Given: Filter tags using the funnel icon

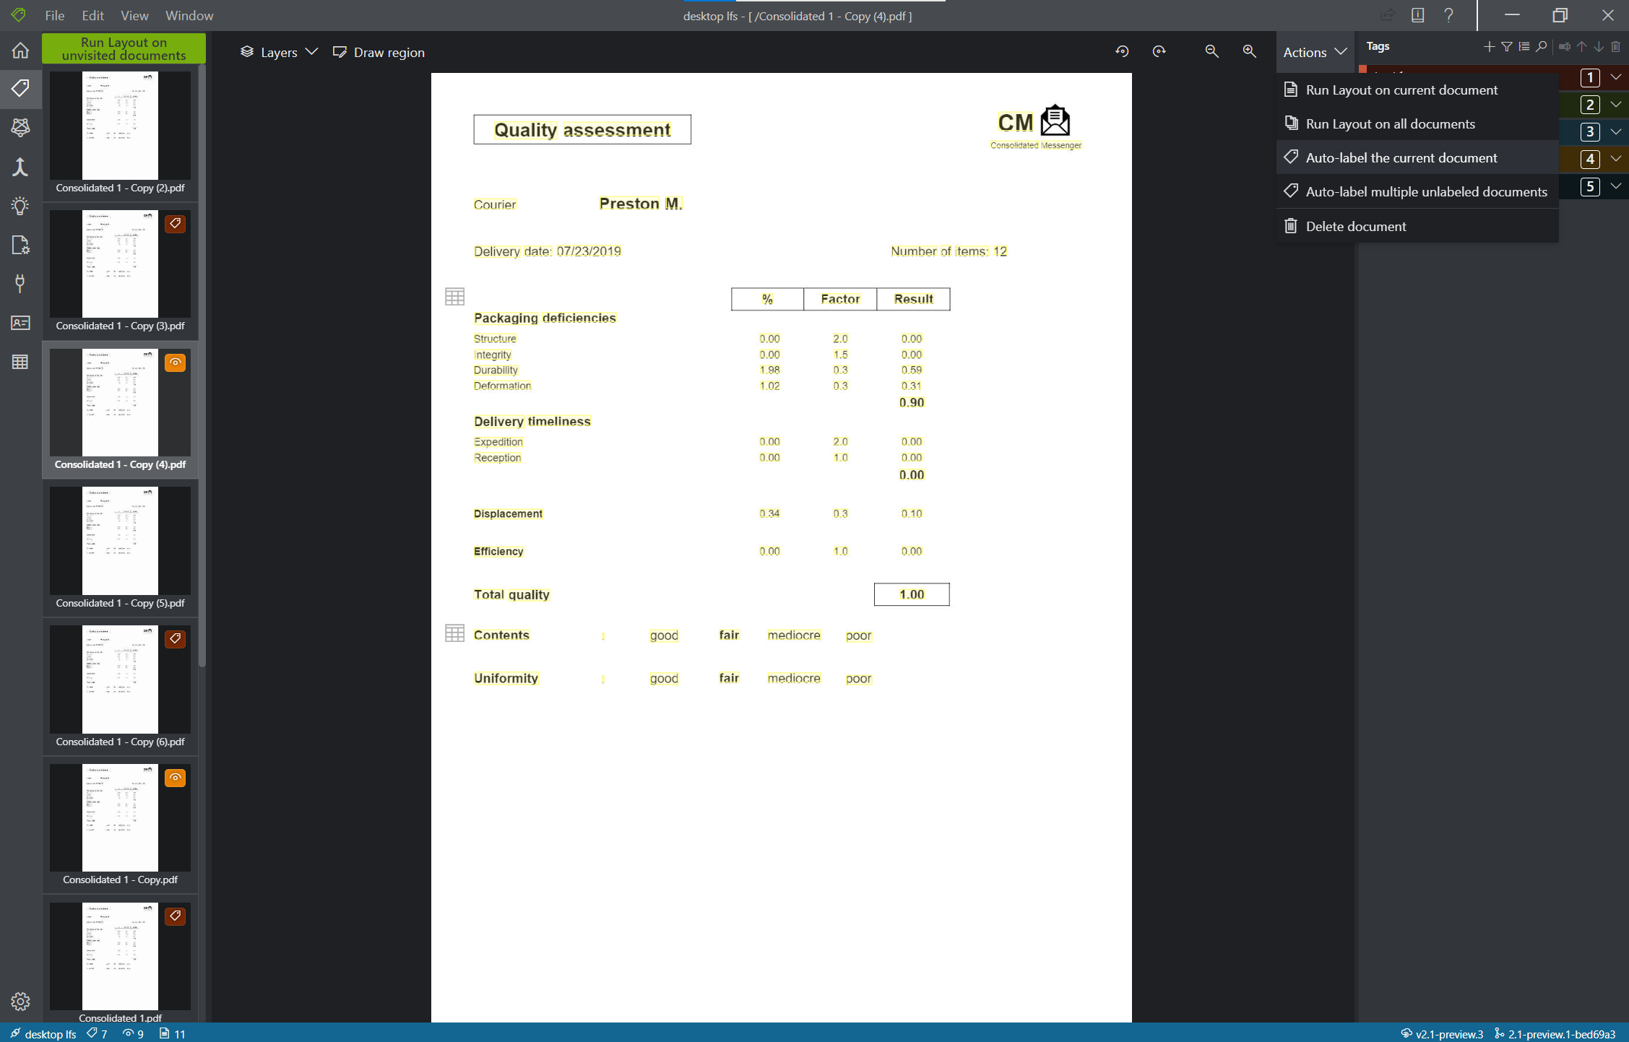Looking at the screenshot, I should [x=1507, y=46].
